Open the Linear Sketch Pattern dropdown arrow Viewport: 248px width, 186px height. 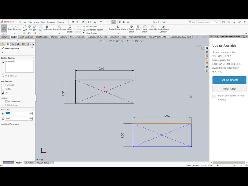coord(107,29)
